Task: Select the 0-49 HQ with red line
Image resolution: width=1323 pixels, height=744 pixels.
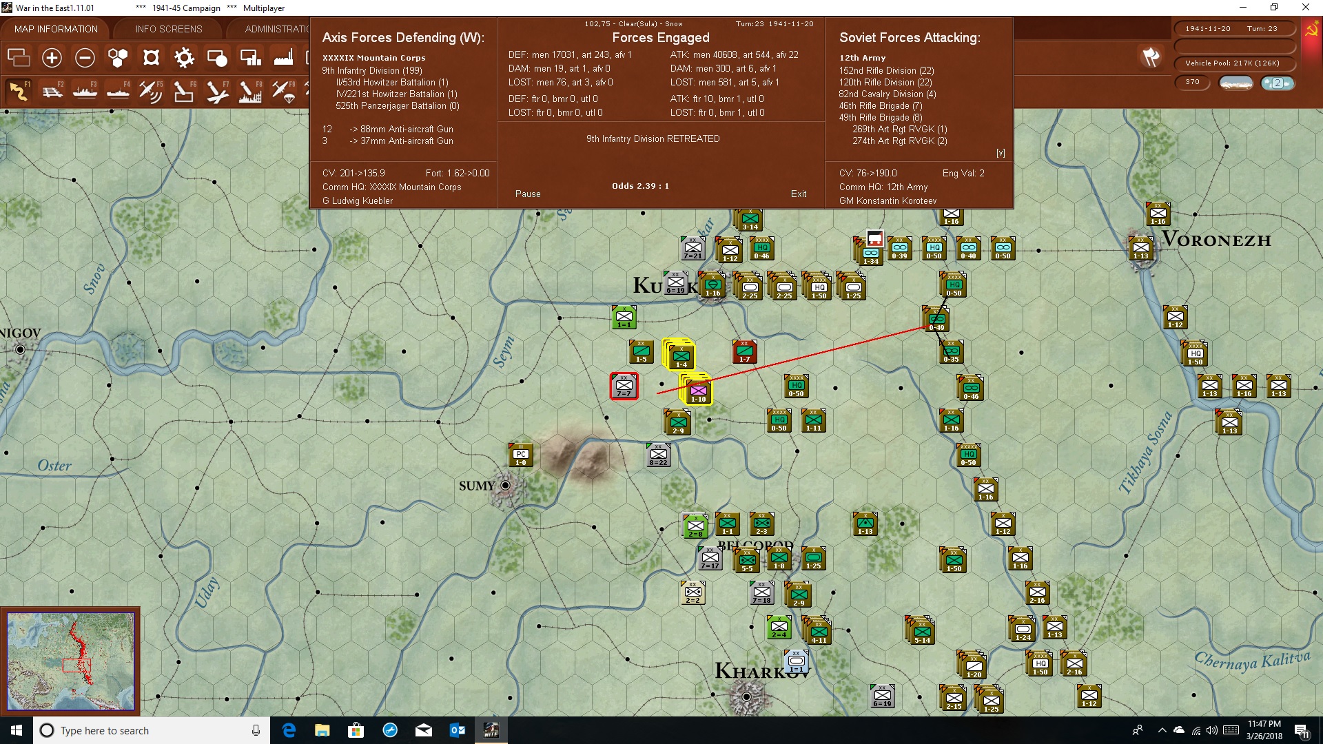Action: (937, 320)
